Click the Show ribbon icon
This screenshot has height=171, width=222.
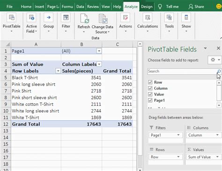186,18
